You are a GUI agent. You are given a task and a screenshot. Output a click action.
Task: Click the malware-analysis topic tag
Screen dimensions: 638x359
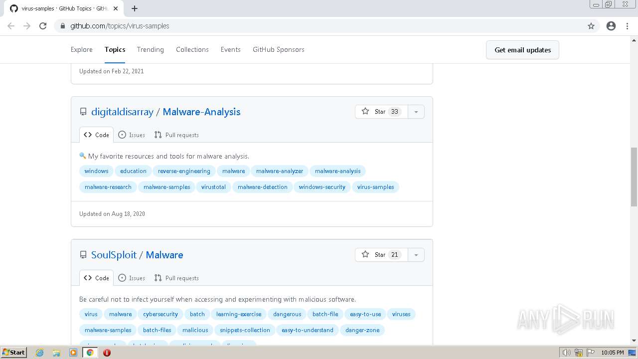[338, 171]
